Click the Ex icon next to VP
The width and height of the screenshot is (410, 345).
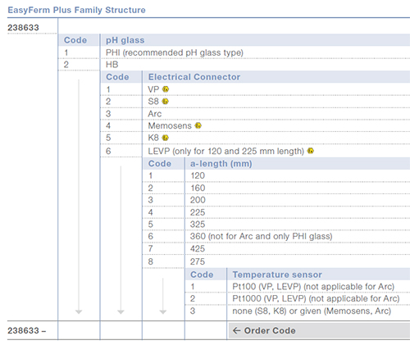tap(166, 89)
